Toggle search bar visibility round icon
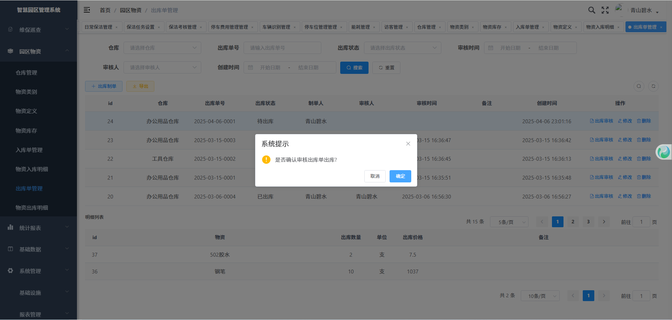 click(x=639, y=86)
